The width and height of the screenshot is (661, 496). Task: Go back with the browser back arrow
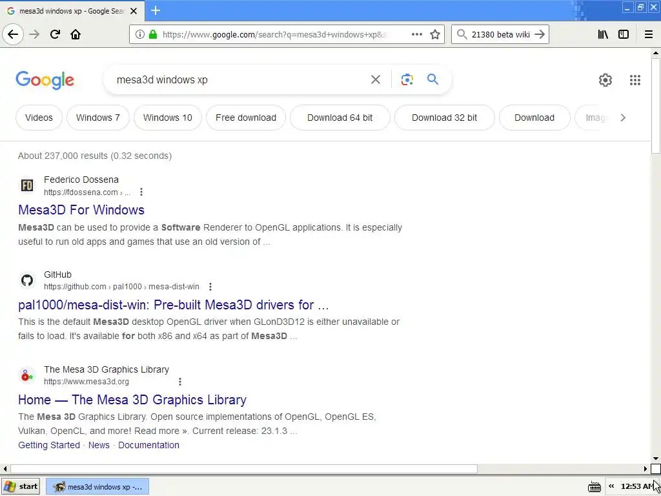coord(13,34)
